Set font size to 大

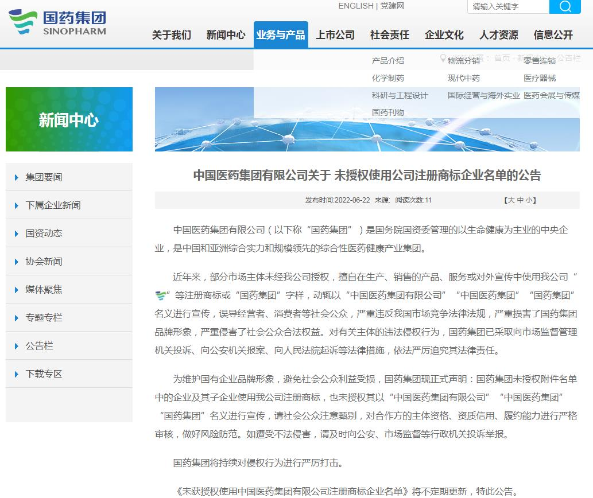[x=511, y=200]
